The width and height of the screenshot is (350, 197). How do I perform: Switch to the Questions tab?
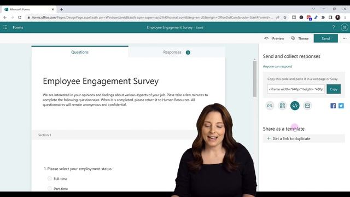coord(80,52)
